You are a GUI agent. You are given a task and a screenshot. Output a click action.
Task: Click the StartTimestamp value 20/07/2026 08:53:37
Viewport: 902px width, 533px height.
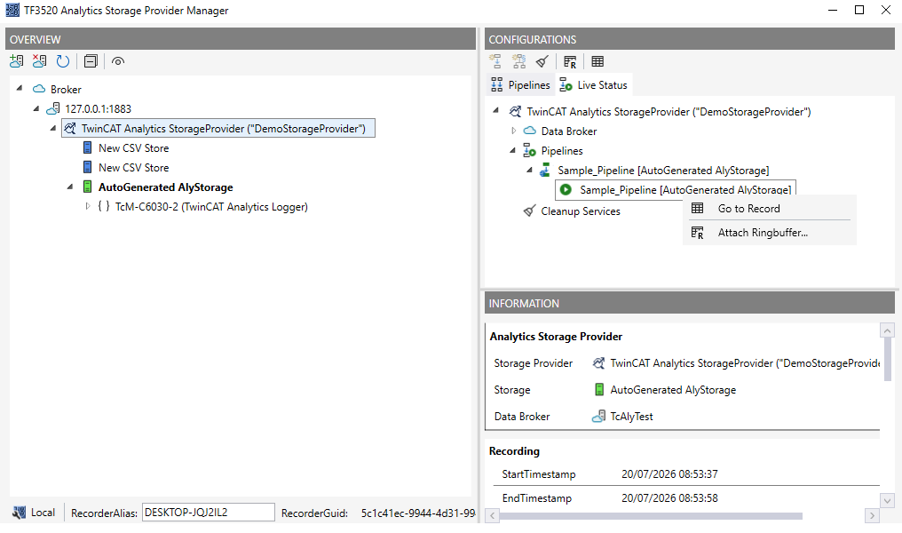click(x=669, y=474)
